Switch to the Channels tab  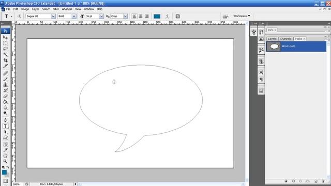point(285,39)
